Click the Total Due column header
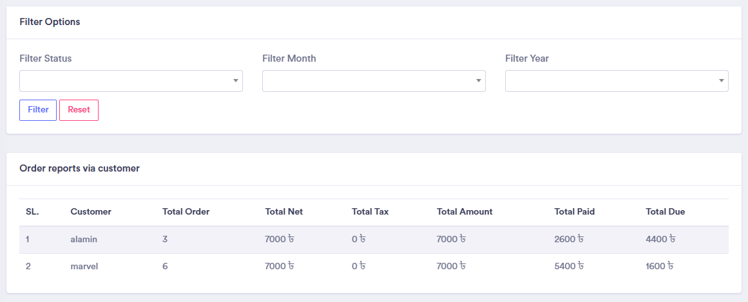This screenshot has width=748, height=302. [665, 212]
